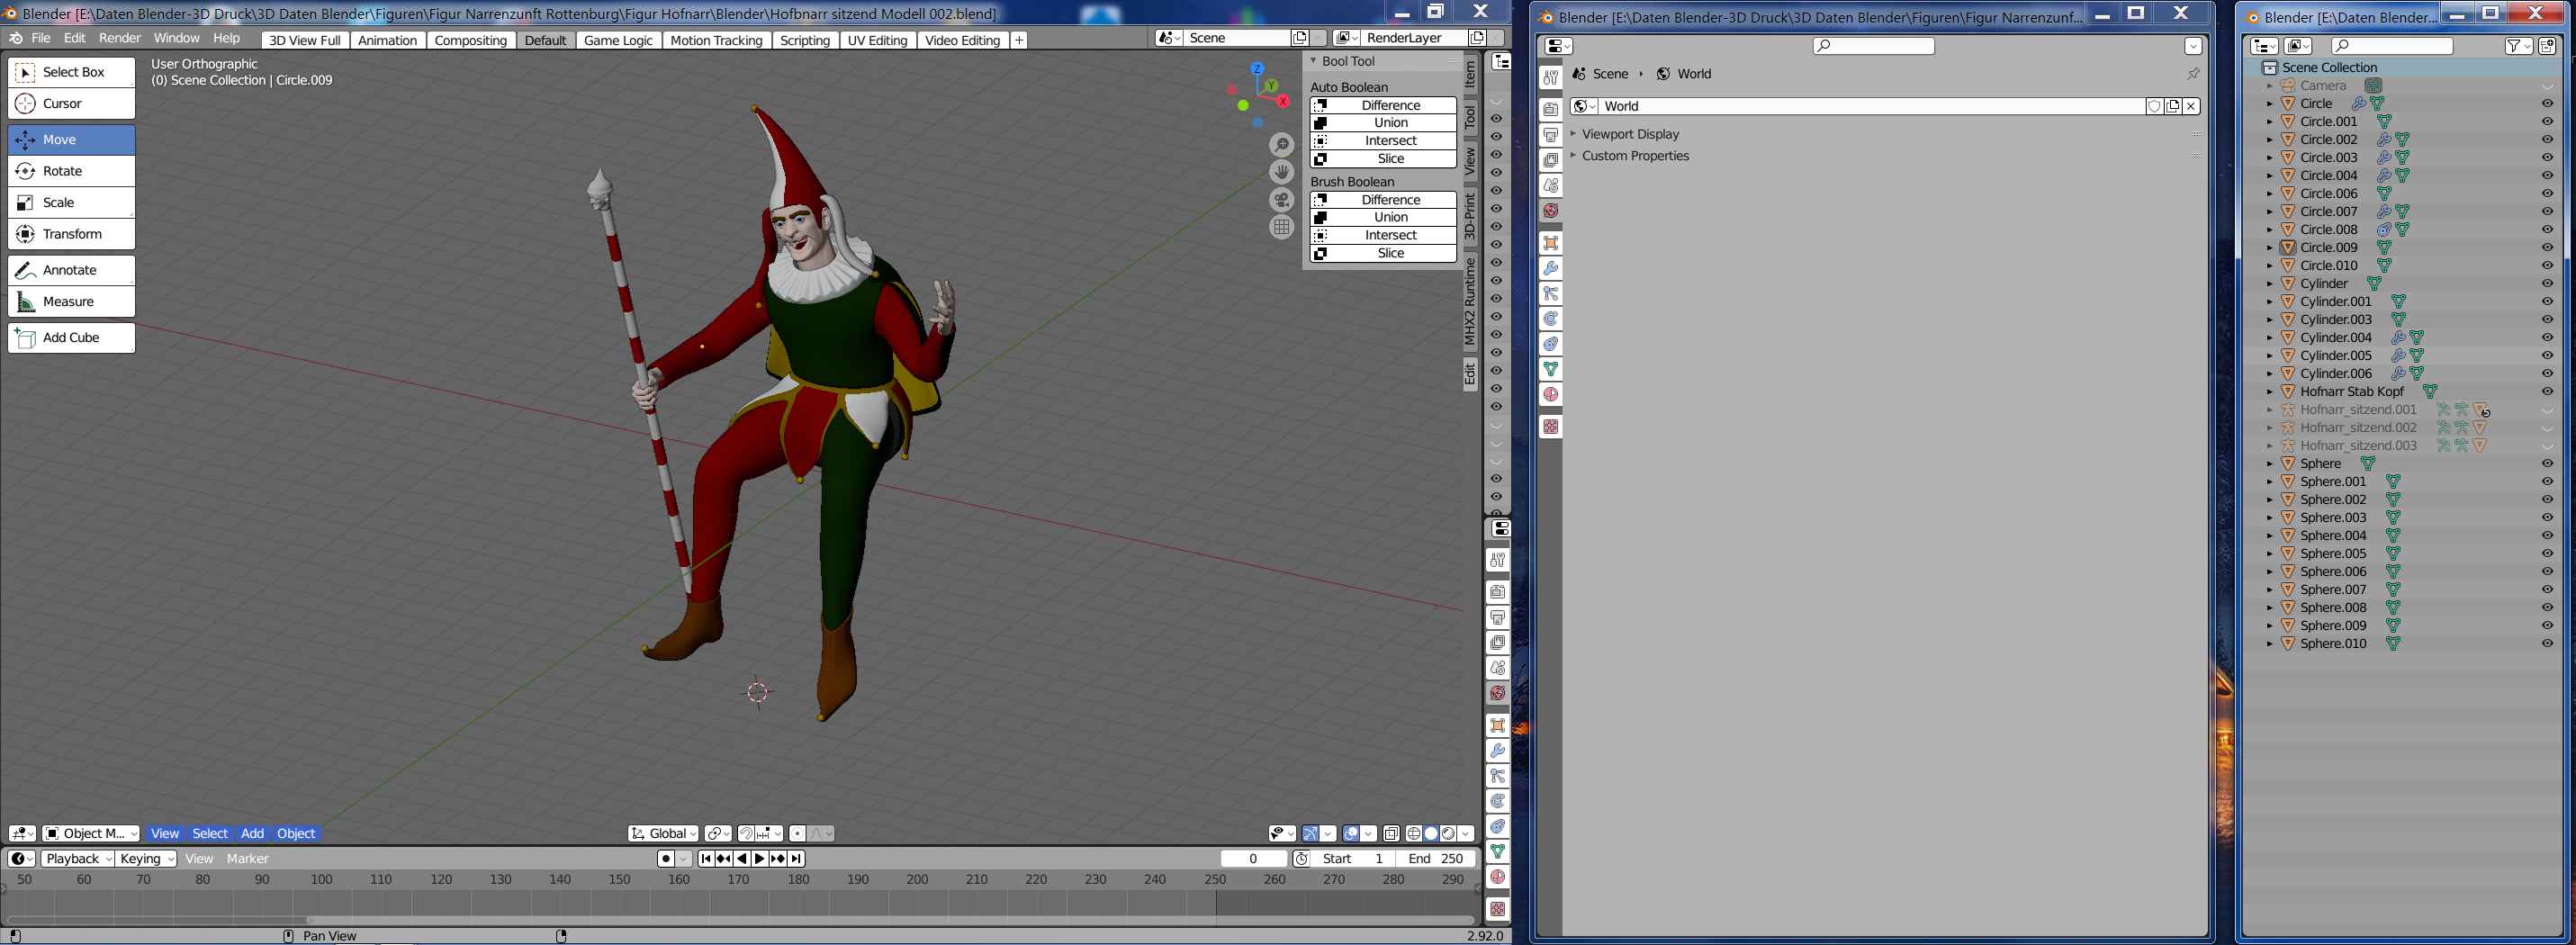Click the End frame field

(1436, 859)
